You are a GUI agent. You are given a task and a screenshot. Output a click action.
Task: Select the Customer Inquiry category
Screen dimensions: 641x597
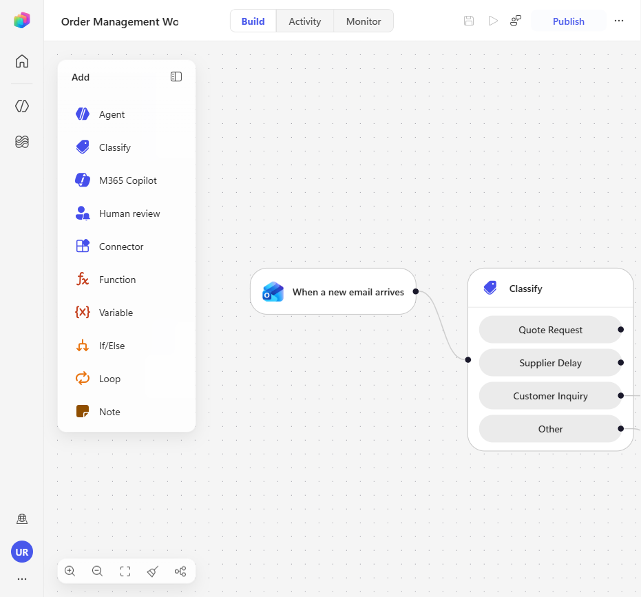[x=550, y=396]
